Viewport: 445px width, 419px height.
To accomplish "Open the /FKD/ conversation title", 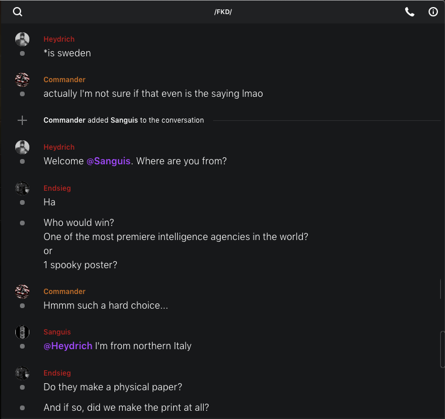I will point(222,12).
